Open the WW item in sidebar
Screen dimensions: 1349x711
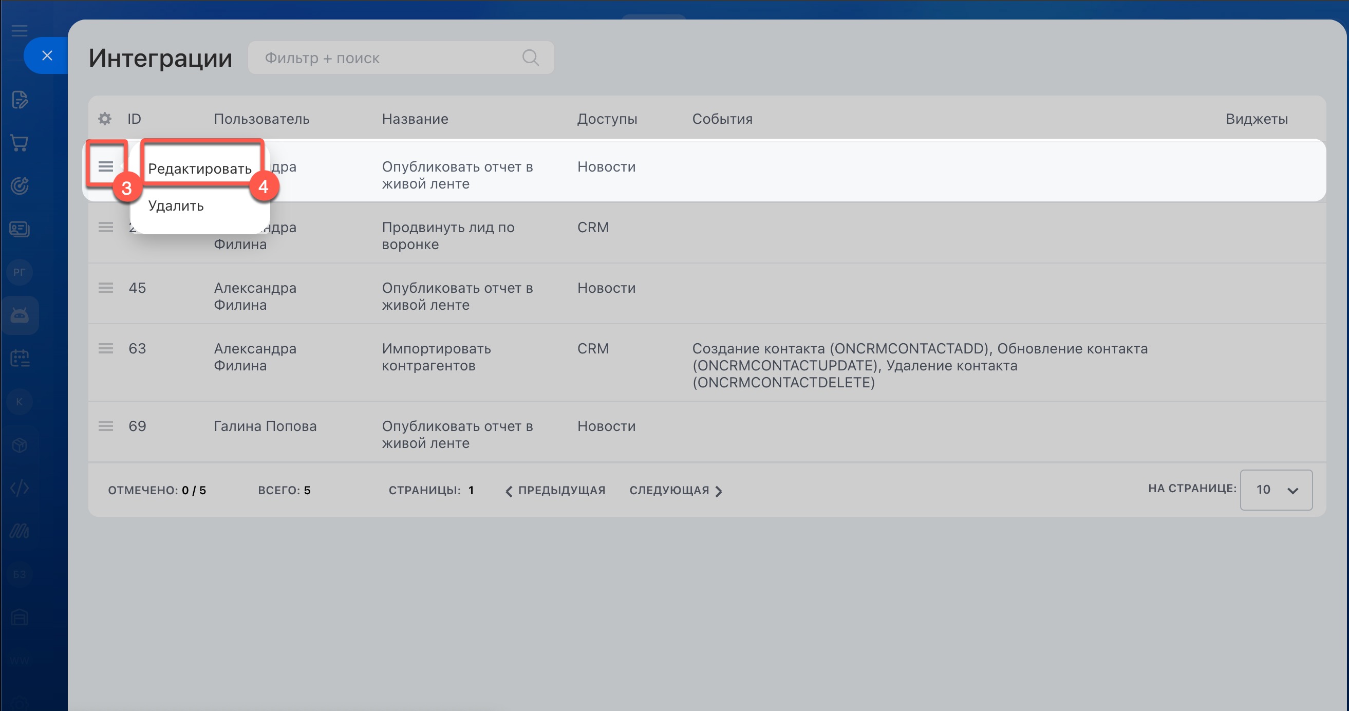point(20,661)
